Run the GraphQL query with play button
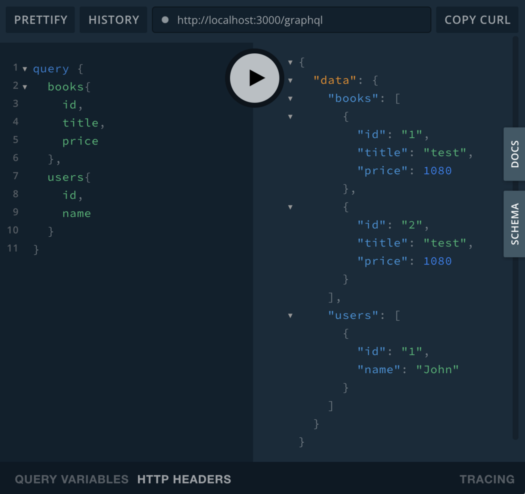 tap(254, 78)
